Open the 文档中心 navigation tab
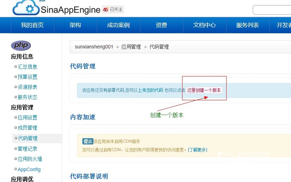 (x=205, y=25)
